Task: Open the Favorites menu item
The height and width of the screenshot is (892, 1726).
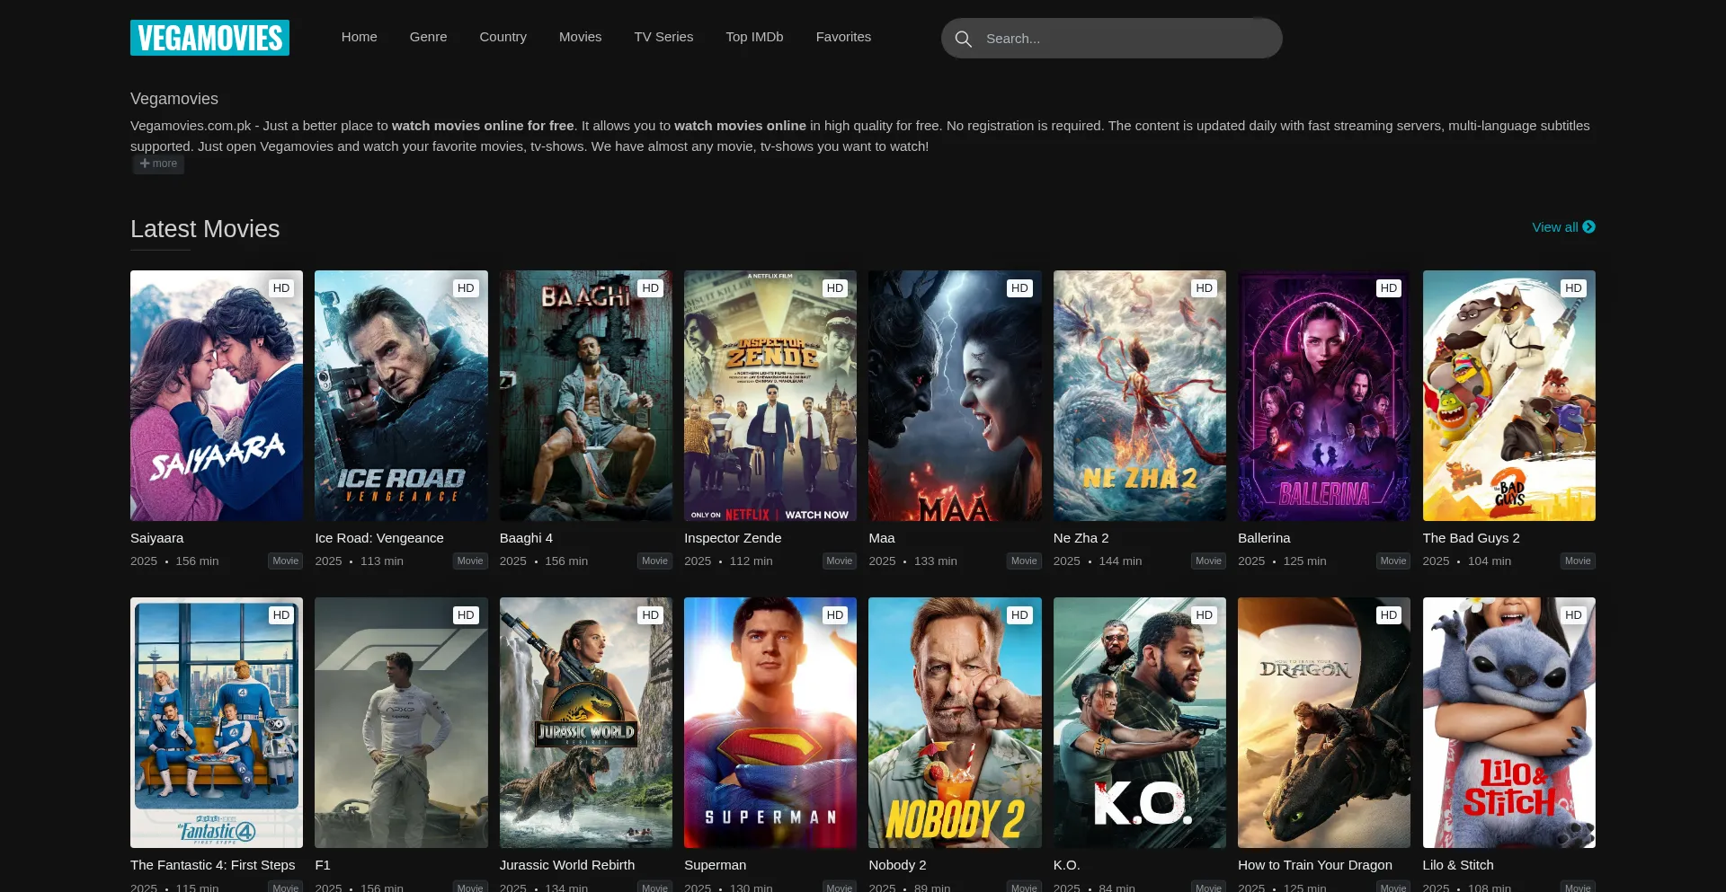Action: pyautogui.click(x=843, y=37)
